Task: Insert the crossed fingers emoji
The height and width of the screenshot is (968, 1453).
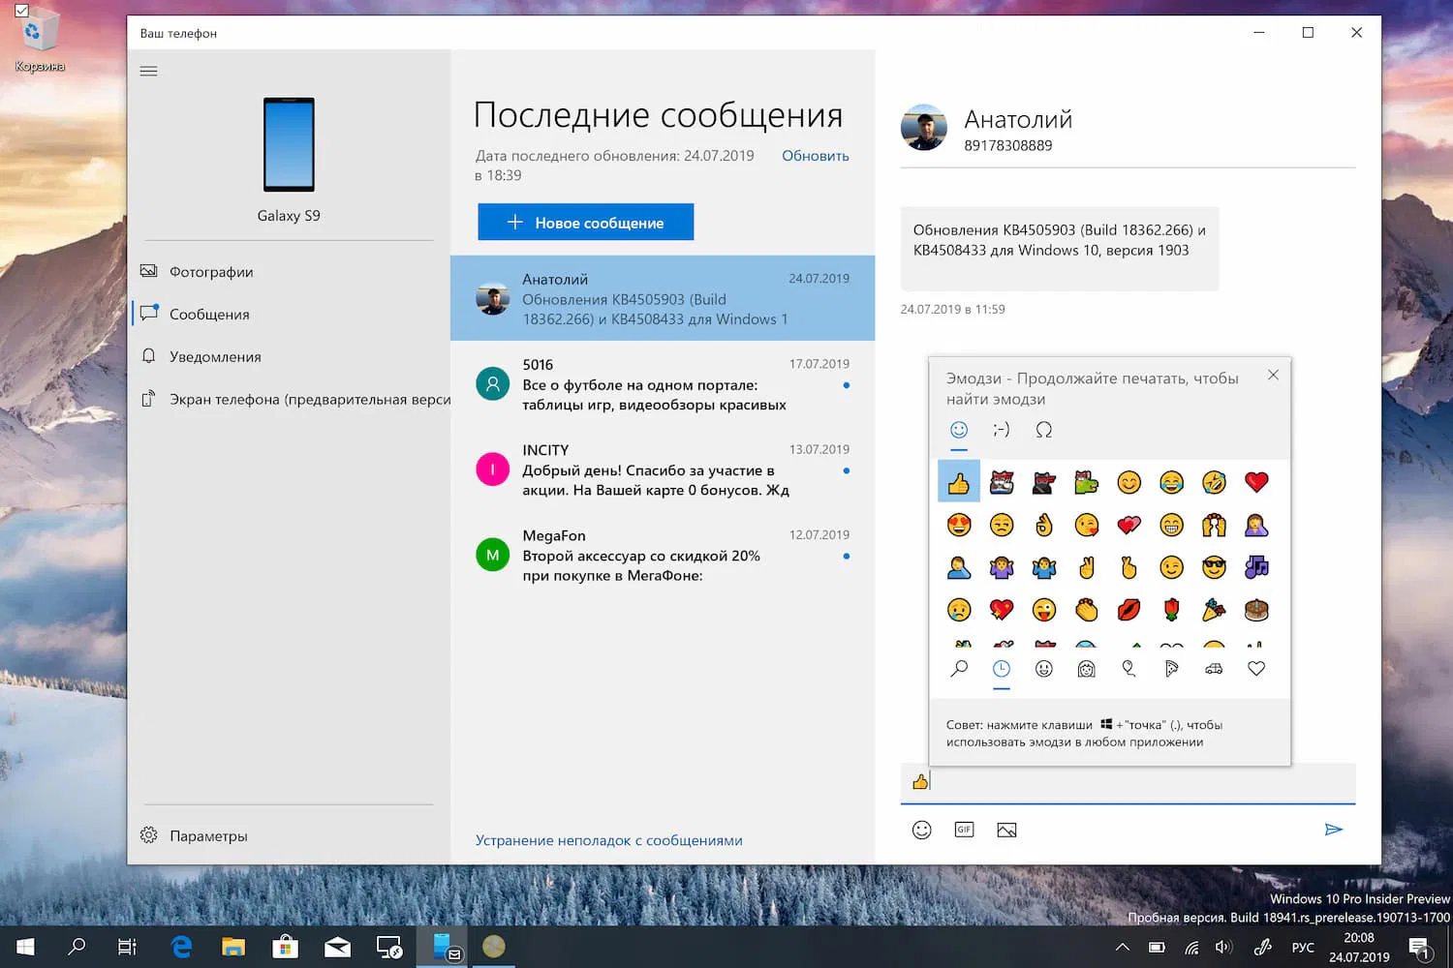Action: [x=1128, y=567]
